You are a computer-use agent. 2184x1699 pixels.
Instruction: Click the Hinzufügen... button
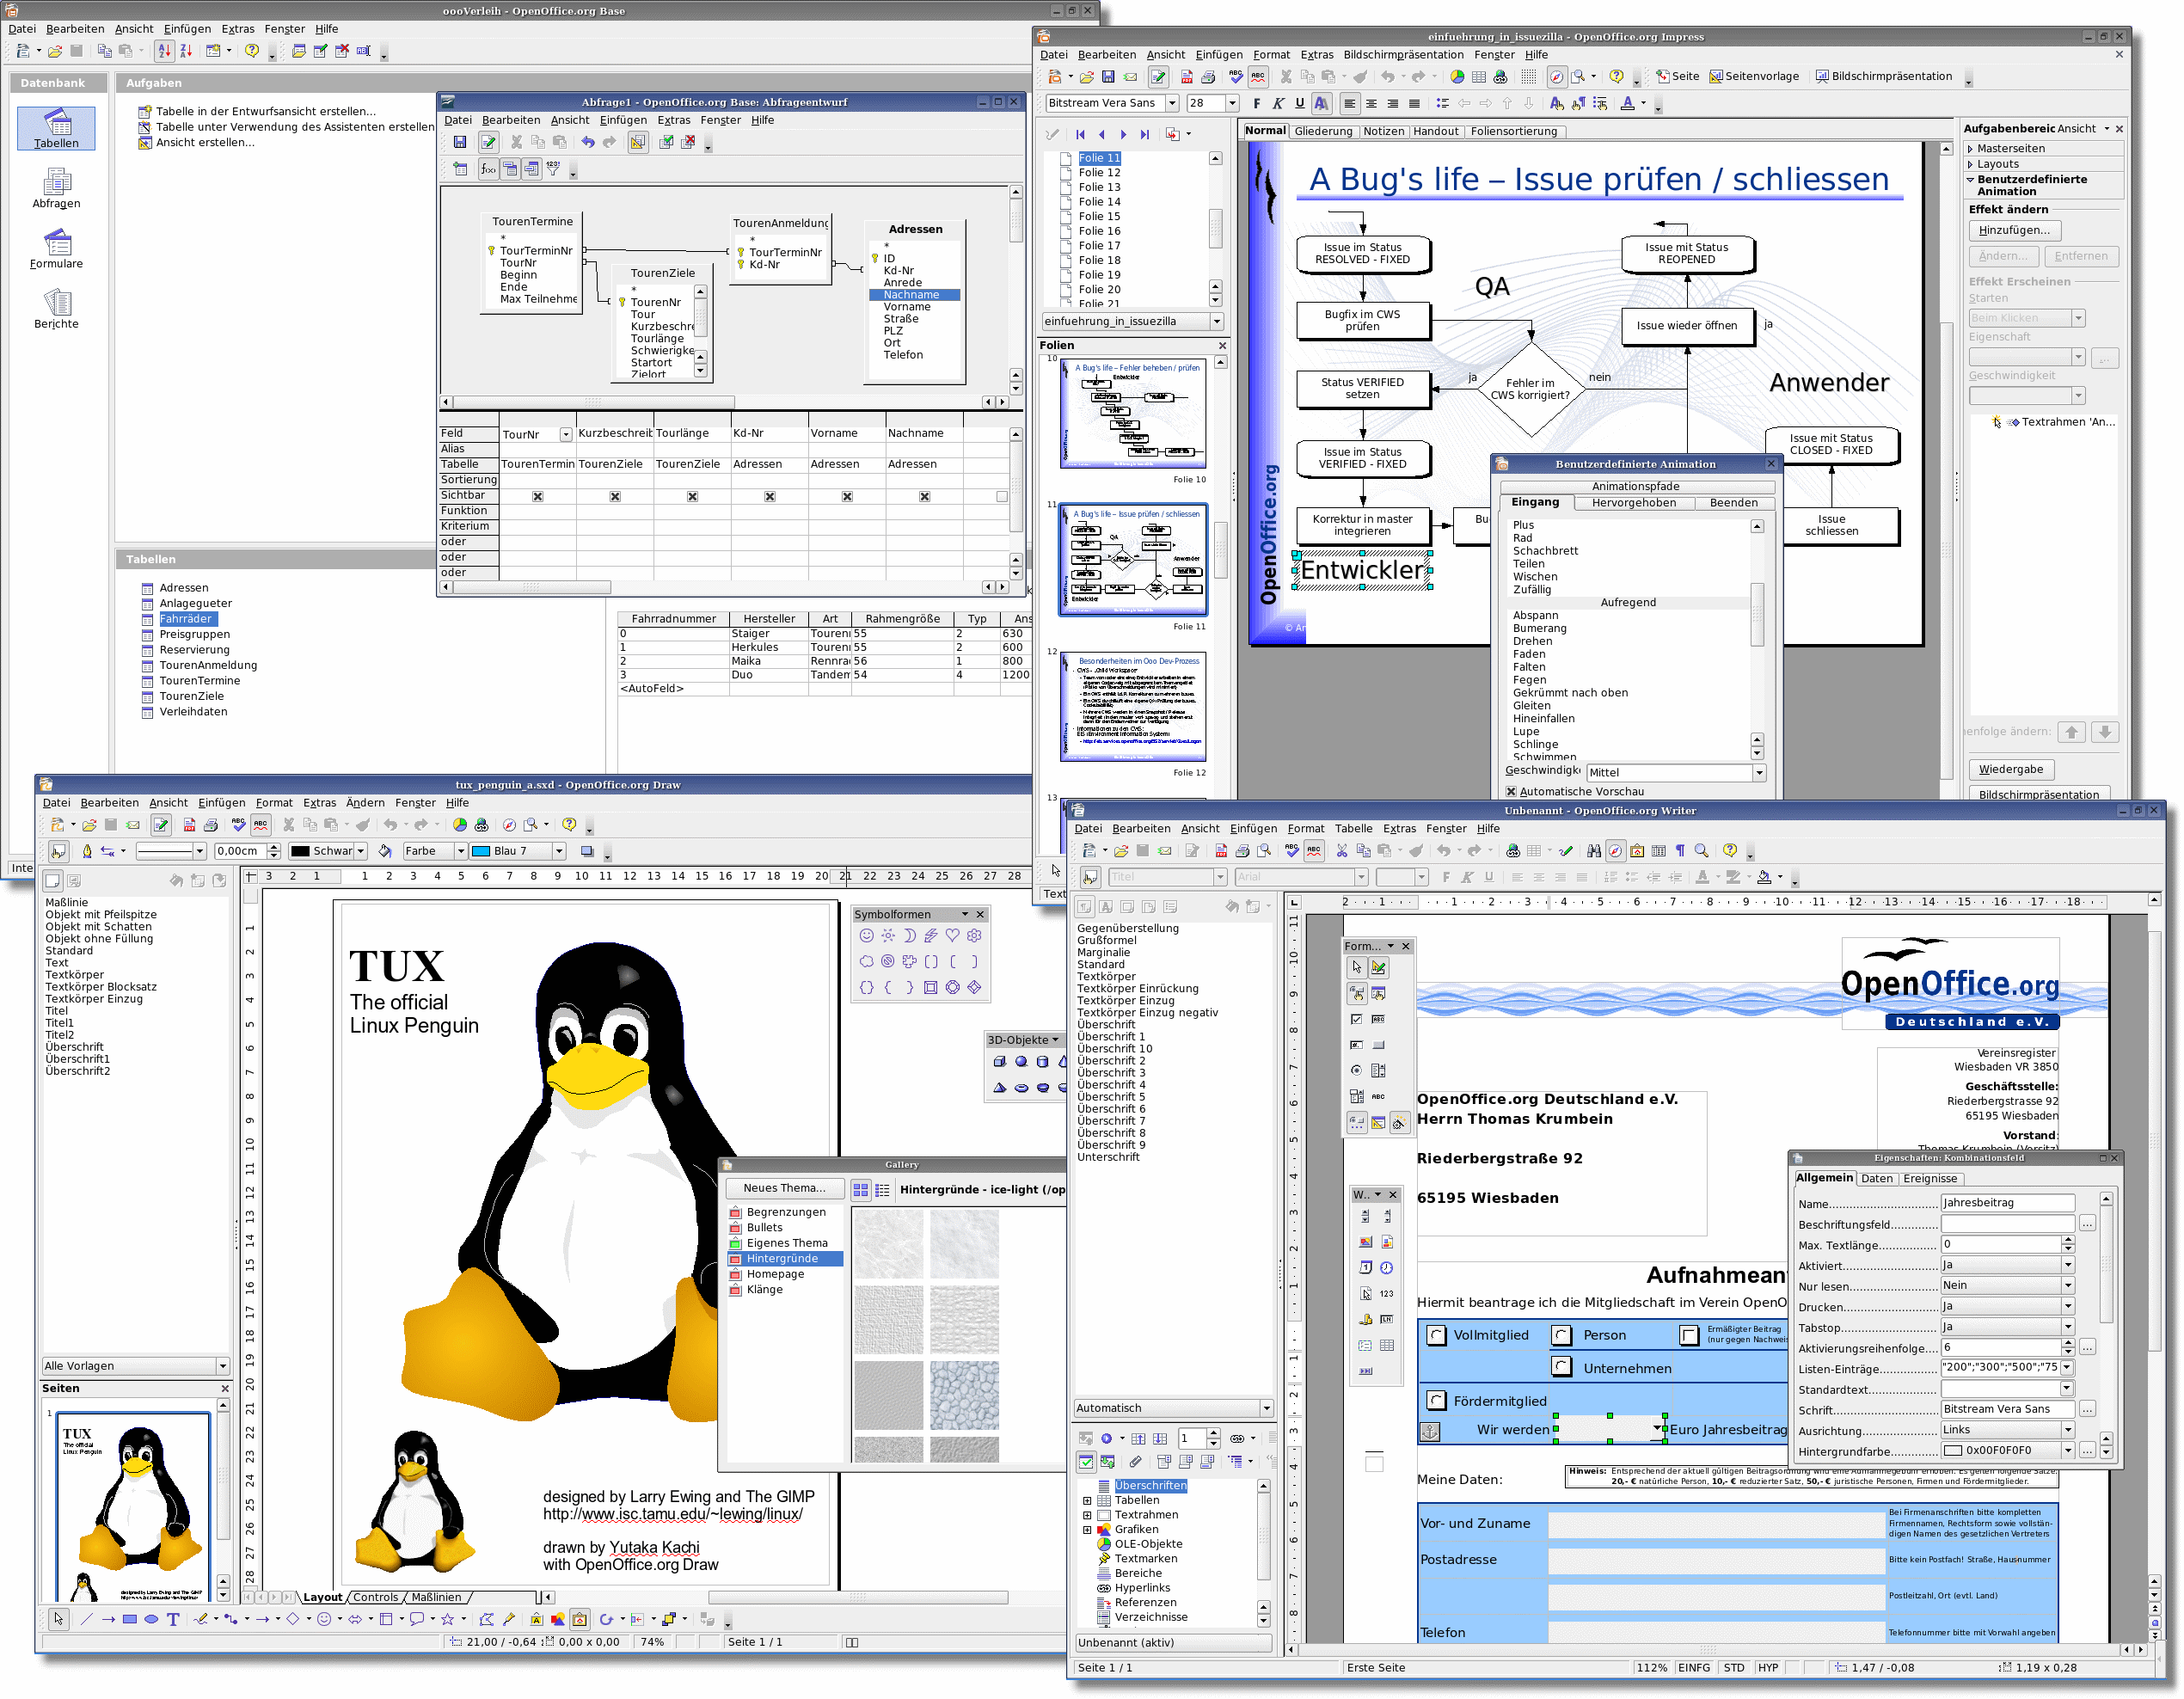tap(2014, 230)
